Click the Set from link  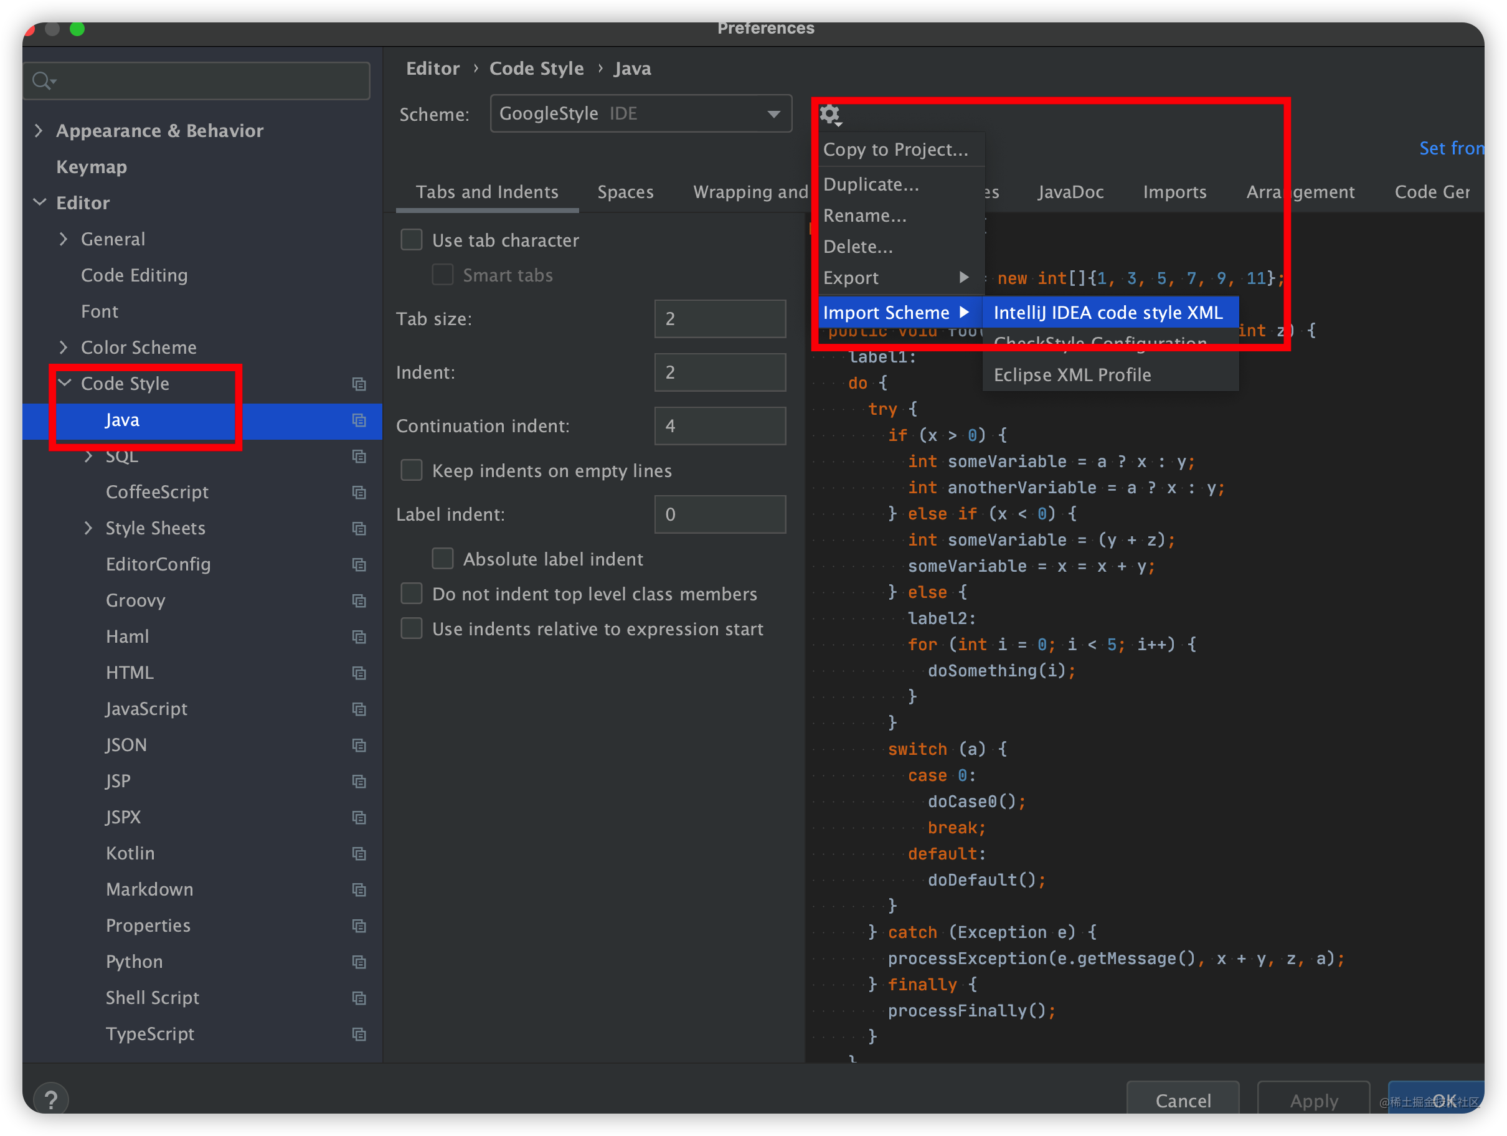(x=1450, y=149)
